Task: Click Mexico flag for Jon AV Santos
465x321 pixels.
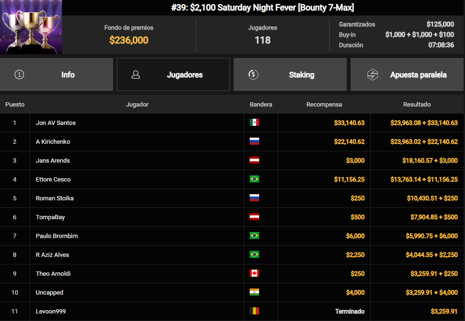Action: coord(254,122)
